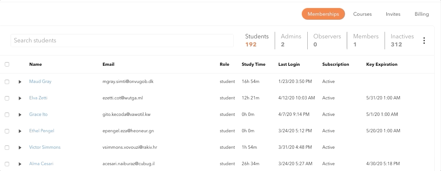Select Alma Cesari's row checkbox
Viewport: 441px width, 171px height.
coord(7,164)
